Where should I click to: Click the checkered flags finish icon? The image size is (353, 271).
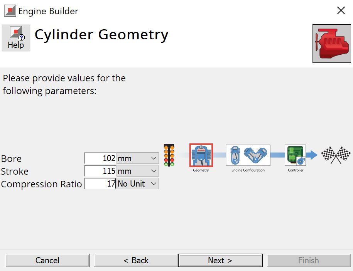click(x=335, y=154)
